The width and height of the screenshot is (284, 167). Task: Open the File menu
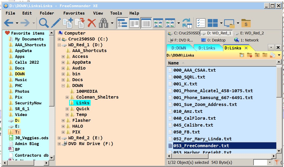pyautogui.click(x=10, y=13)
